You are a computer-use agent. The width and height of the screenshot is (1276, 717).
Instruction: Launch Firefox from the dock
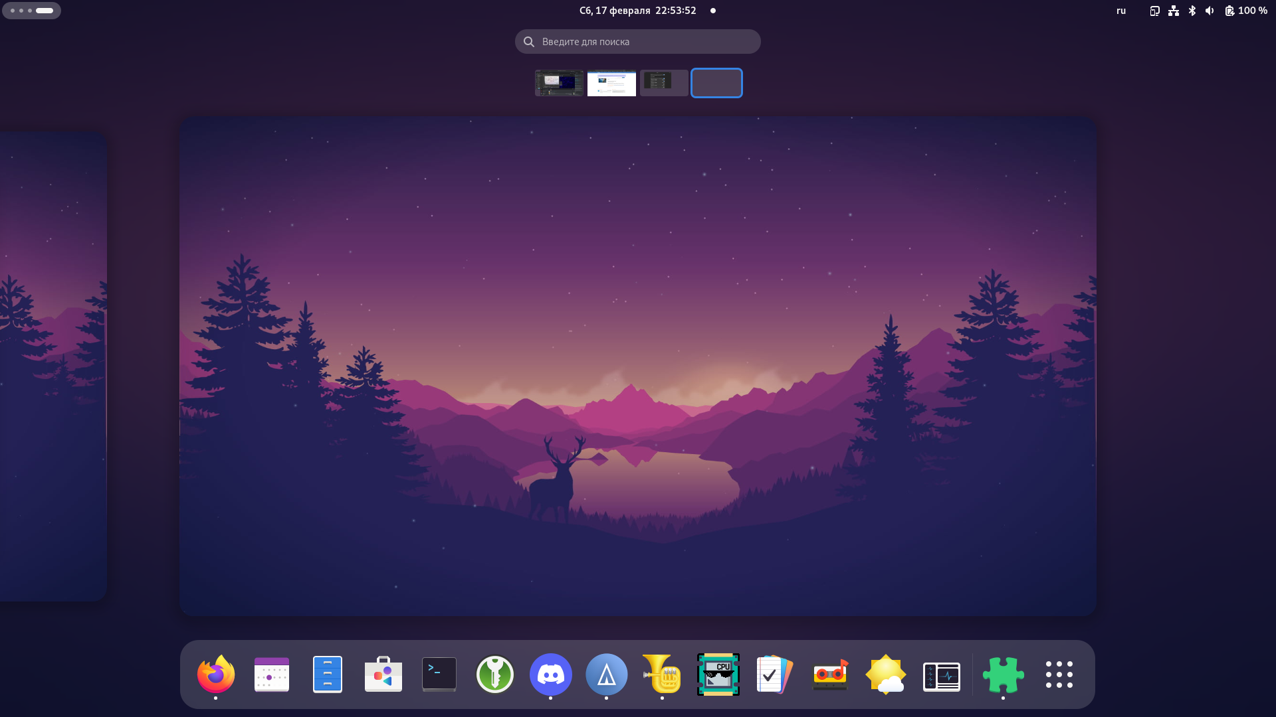[x=216, y=675]
